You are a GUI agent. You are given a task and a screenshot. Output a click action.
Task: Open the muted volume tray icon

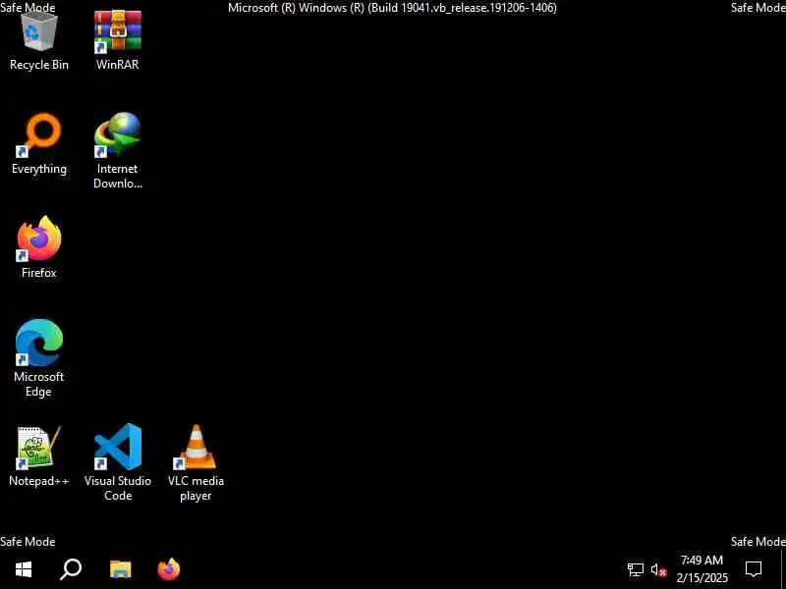pos(658,569)
